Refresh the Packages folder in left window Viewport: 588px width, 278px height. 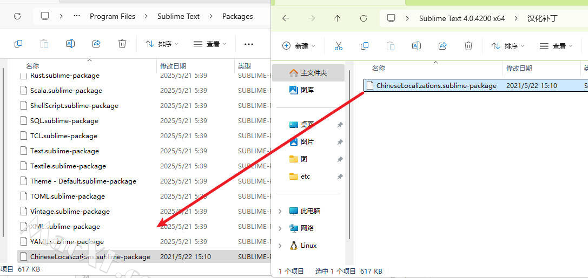(x=17, y=16)
